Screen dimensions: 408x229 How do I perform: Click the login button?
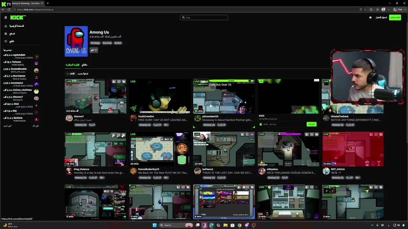381,17
